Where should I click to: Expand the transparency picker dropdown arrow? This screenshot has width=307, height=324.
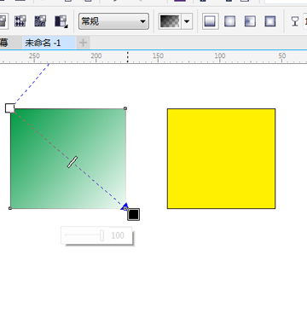coord(187,21)
